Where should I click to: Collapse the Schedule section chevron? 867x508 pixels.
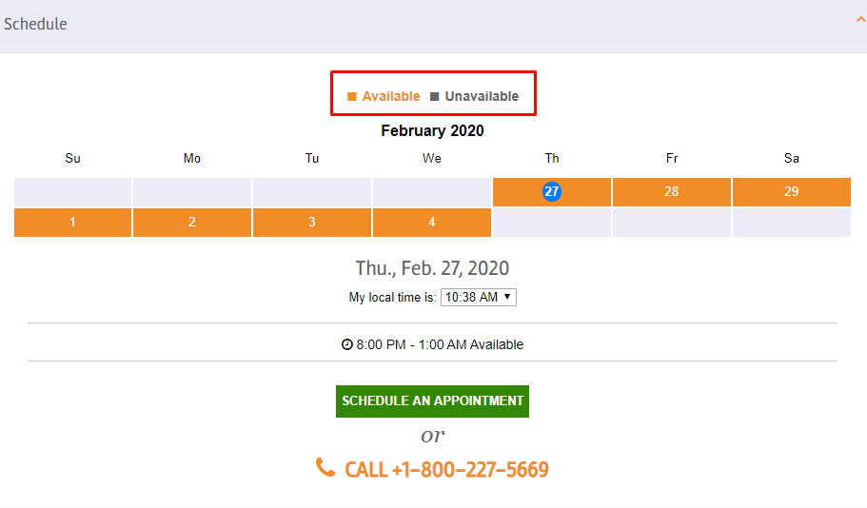861,20
